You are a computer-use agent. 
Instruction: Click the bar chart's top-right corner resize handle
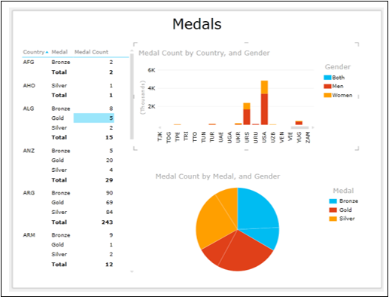(x=357, y=44)
